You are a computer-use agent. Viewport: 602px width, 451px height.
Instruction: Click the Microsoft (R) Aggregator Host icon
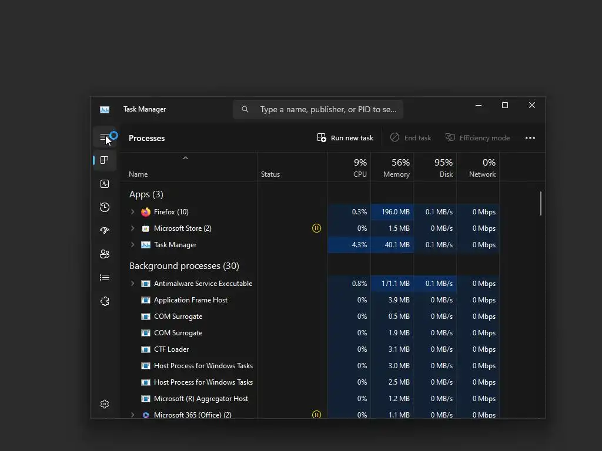146,399
